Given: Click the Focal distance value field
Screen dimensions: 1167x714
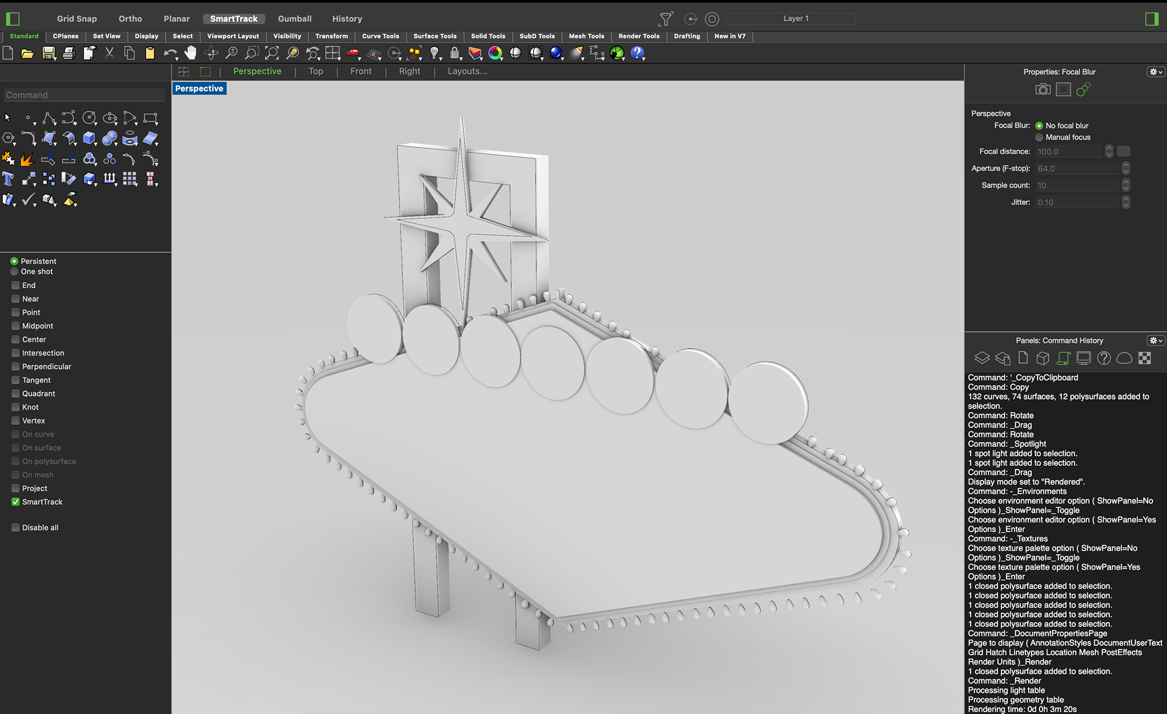Looking at the screenshot, I should 1069,151.
